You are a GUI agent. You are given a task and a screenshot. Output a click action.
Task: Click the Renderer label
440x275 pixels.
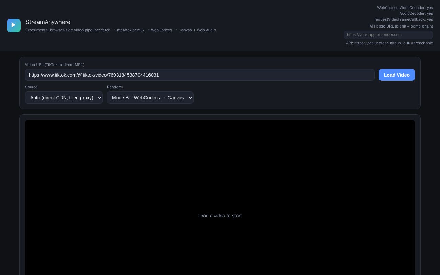click(115, 87)
